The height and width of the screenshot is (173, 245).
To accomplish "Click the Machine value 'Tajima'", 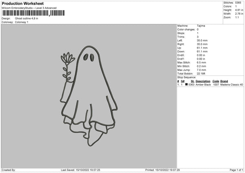I will pos(201,26).
